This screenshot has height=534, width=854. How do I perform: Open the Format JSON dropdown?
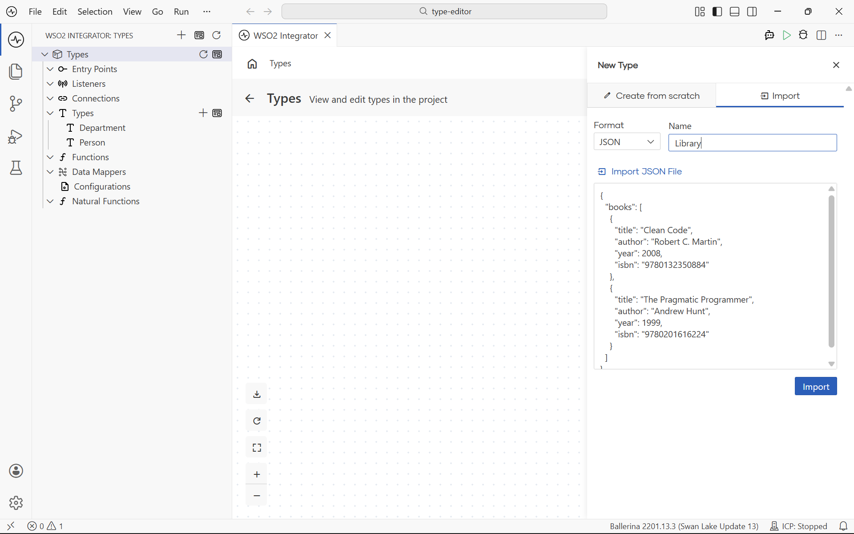pos(627,142)
